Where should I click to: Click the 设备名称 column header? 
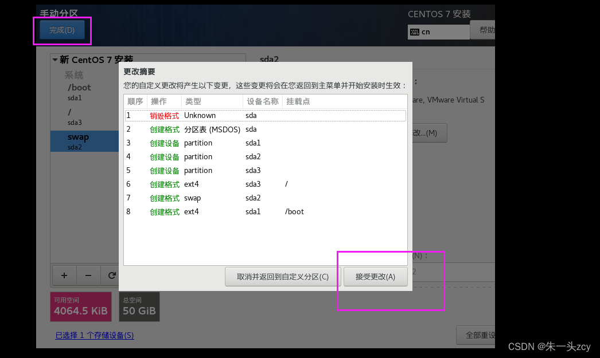pyautogui.click(x=263, y=101)
